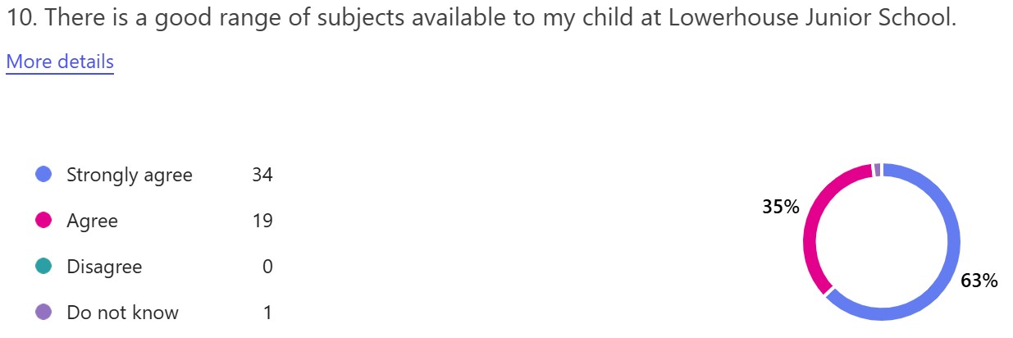
Task: Select the Do not know legend label
Action: (122, 313)
